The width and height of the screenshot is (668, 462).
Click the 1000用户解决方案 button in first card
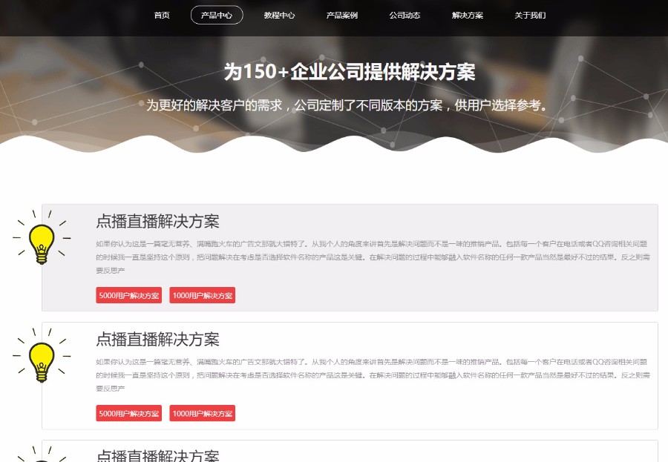click(202, 294)
